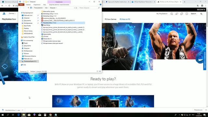Select the uTorrent file
Image resolution: width=208 pixels, height=117 pixels.
click(x=45, y=36)
